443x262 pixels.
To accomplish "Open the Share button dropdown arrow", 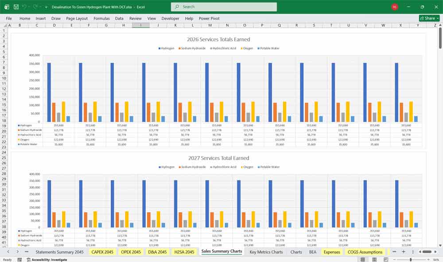I will (x=437, y=18).
